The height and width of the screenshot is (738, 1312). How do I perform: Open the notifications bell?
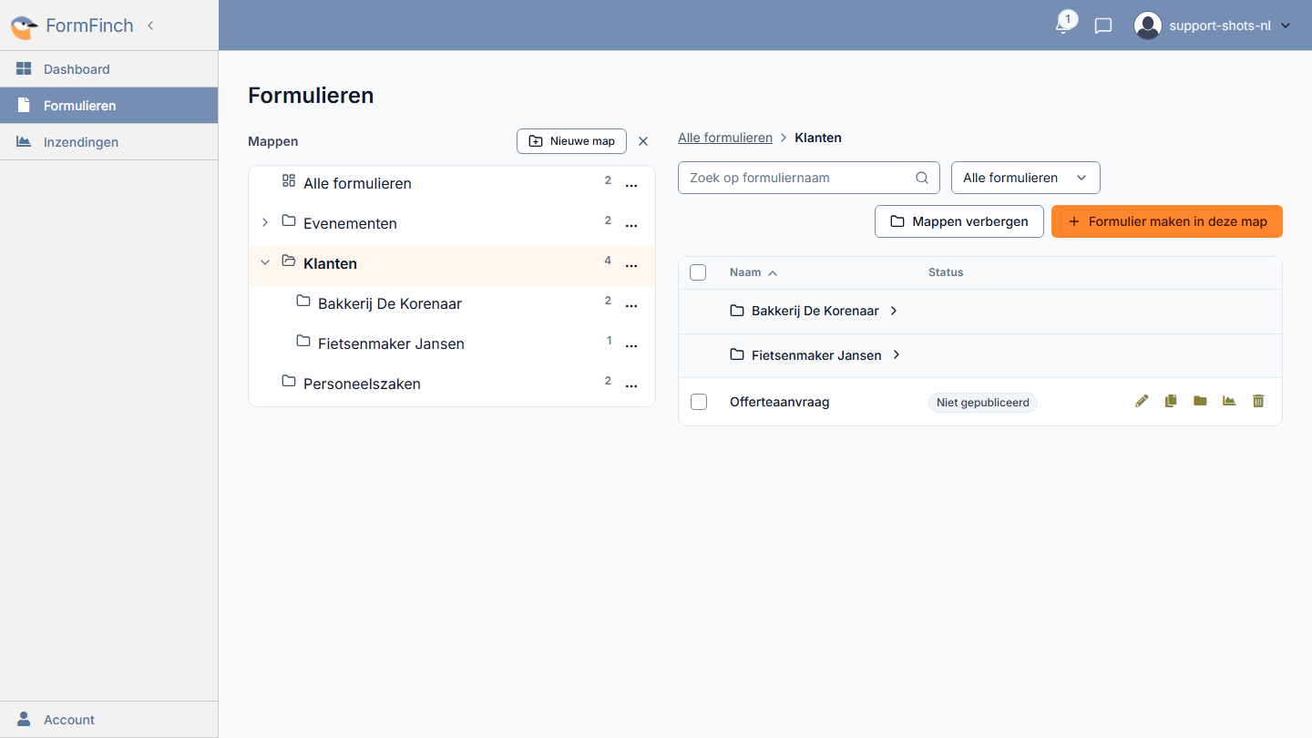pos(1062,26)
